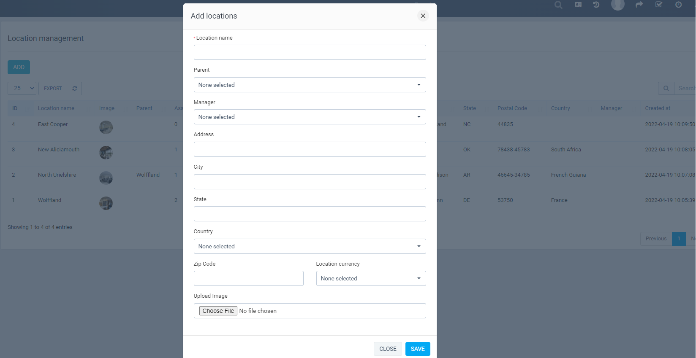Select the Address text field

pyautogui.click(x=310, y=149)
